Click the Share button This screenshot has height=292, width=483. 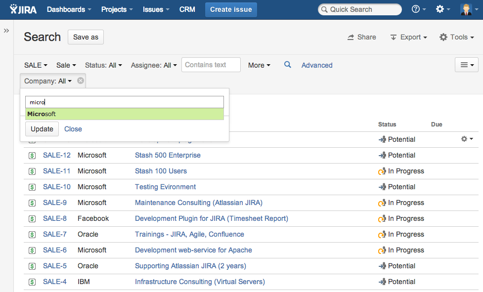click(x=362, y=37)
